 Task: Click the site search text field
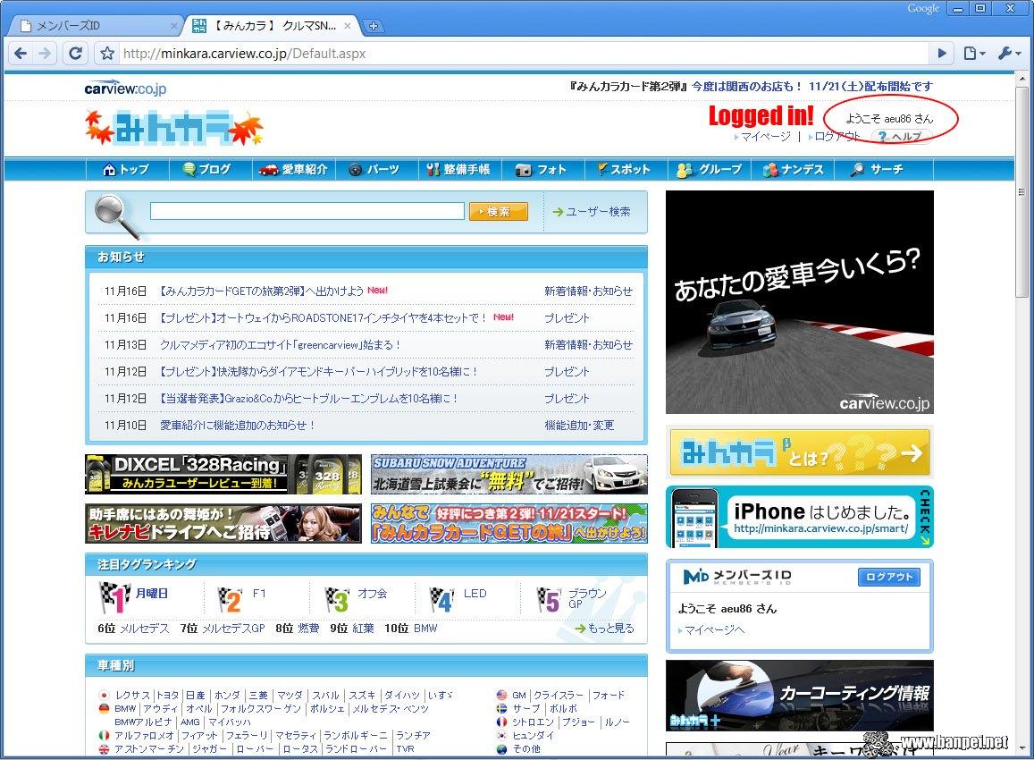pyautogui.click(x=307, y=211)
